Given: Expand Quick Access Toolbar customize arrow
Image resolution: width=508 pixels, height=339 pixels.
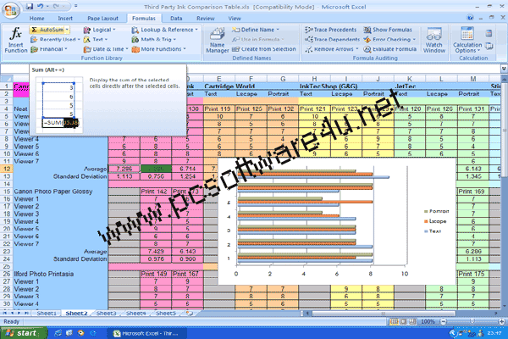Looking at the screenshot, I should (x=75, y=6).
